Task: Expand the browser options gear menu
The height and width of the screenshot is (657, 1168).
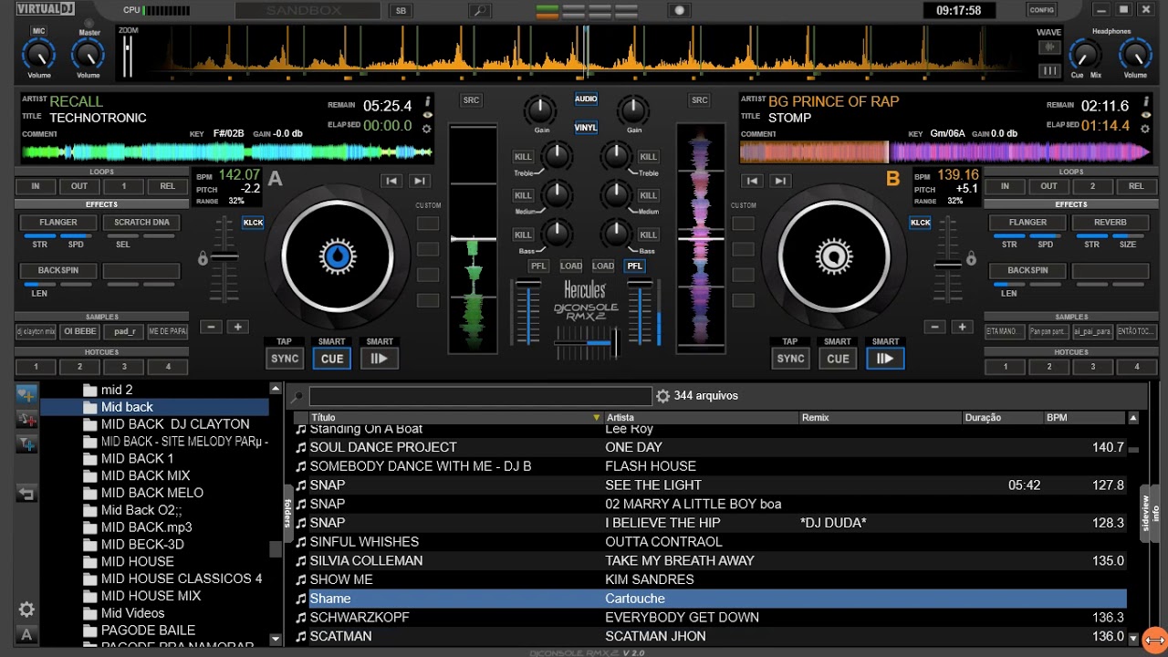Action: (663, 396)
